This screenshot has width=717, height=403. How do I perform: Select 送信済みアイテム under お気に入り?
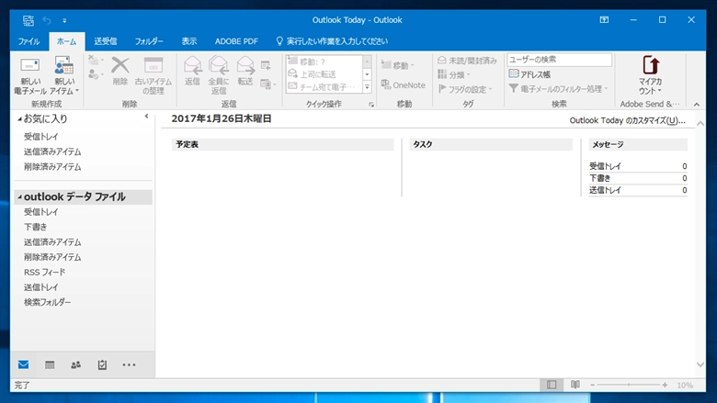(x=52, y=151)
